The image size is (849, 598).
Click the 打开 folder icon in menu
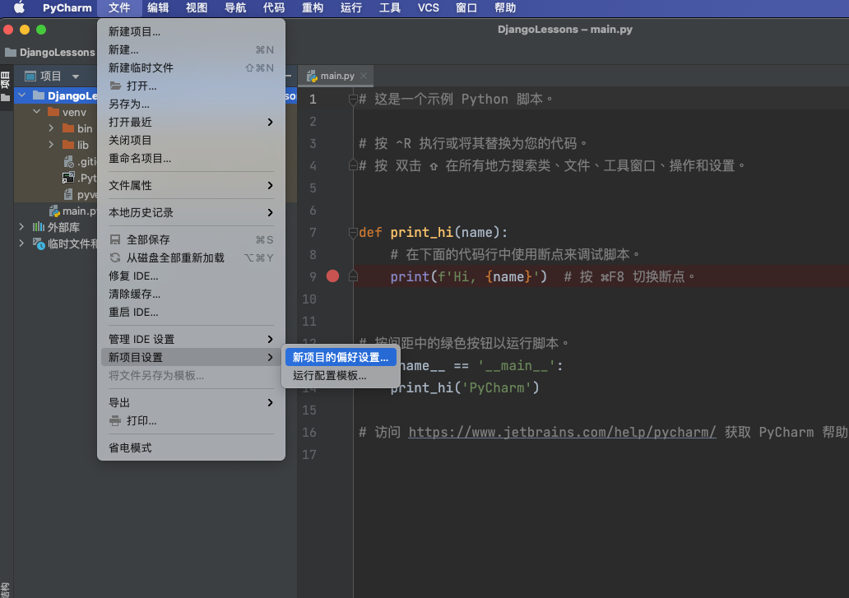click(x=115, y=86)
